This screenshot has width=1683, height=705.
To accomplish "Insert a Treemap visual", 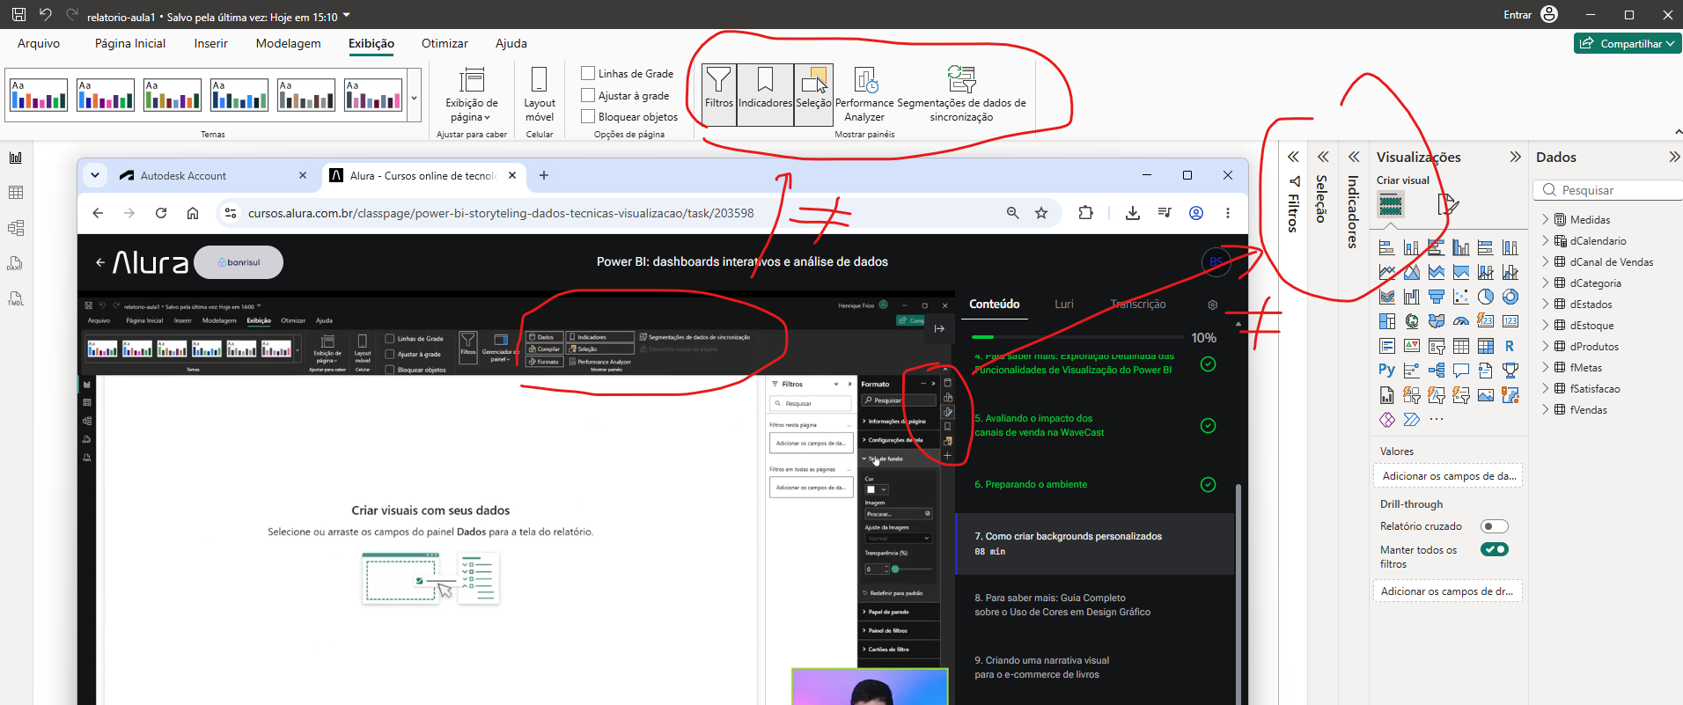I will 1387,321.
